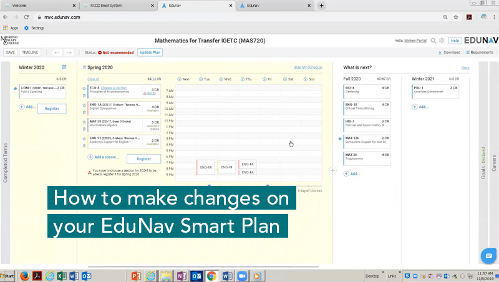
Task: Click the SAVE button
Action: (x=11, y=52)
